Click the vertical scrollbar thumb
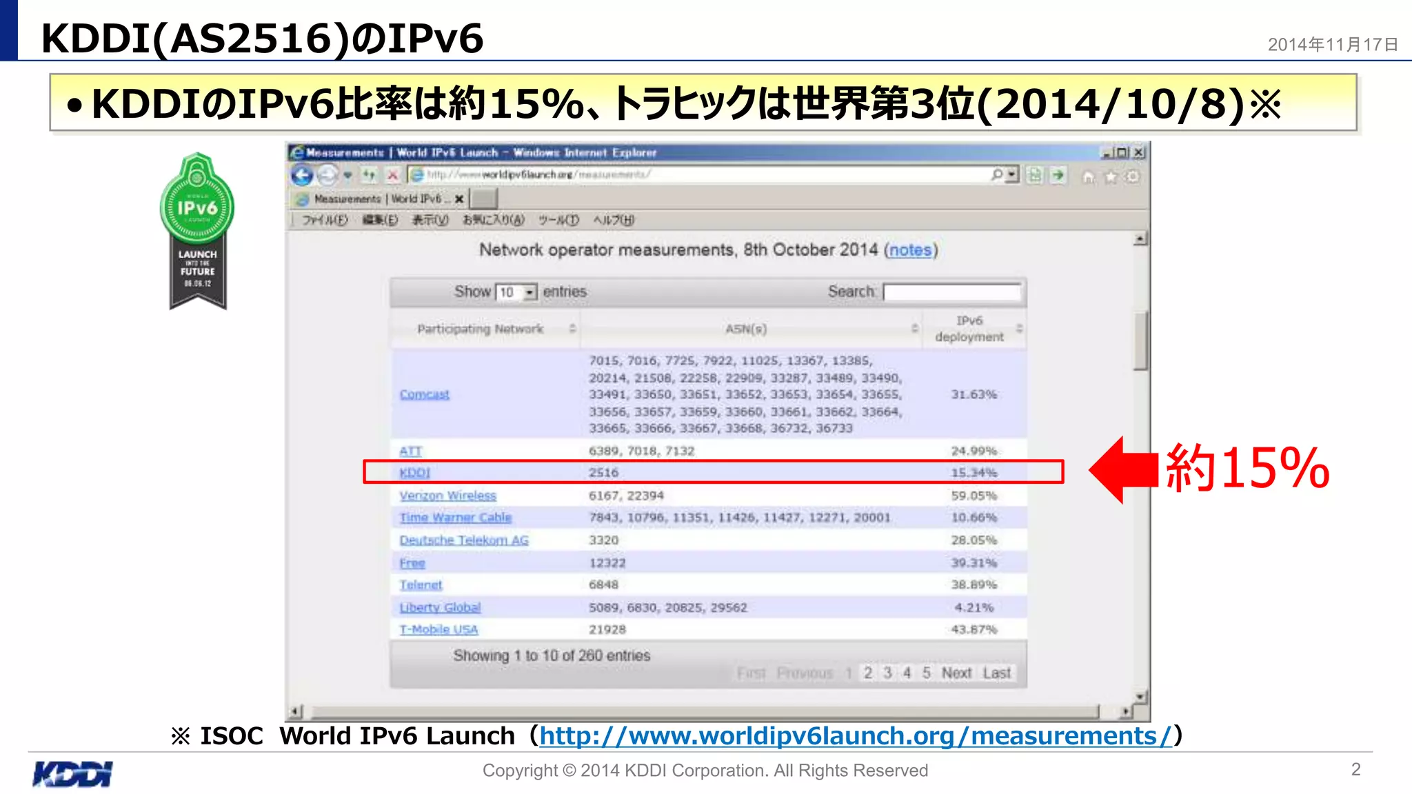1412x794 pixels. click(x=1140, y=340)
